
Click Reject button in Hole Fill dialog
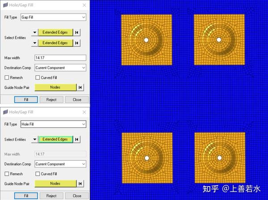[51, 196]
